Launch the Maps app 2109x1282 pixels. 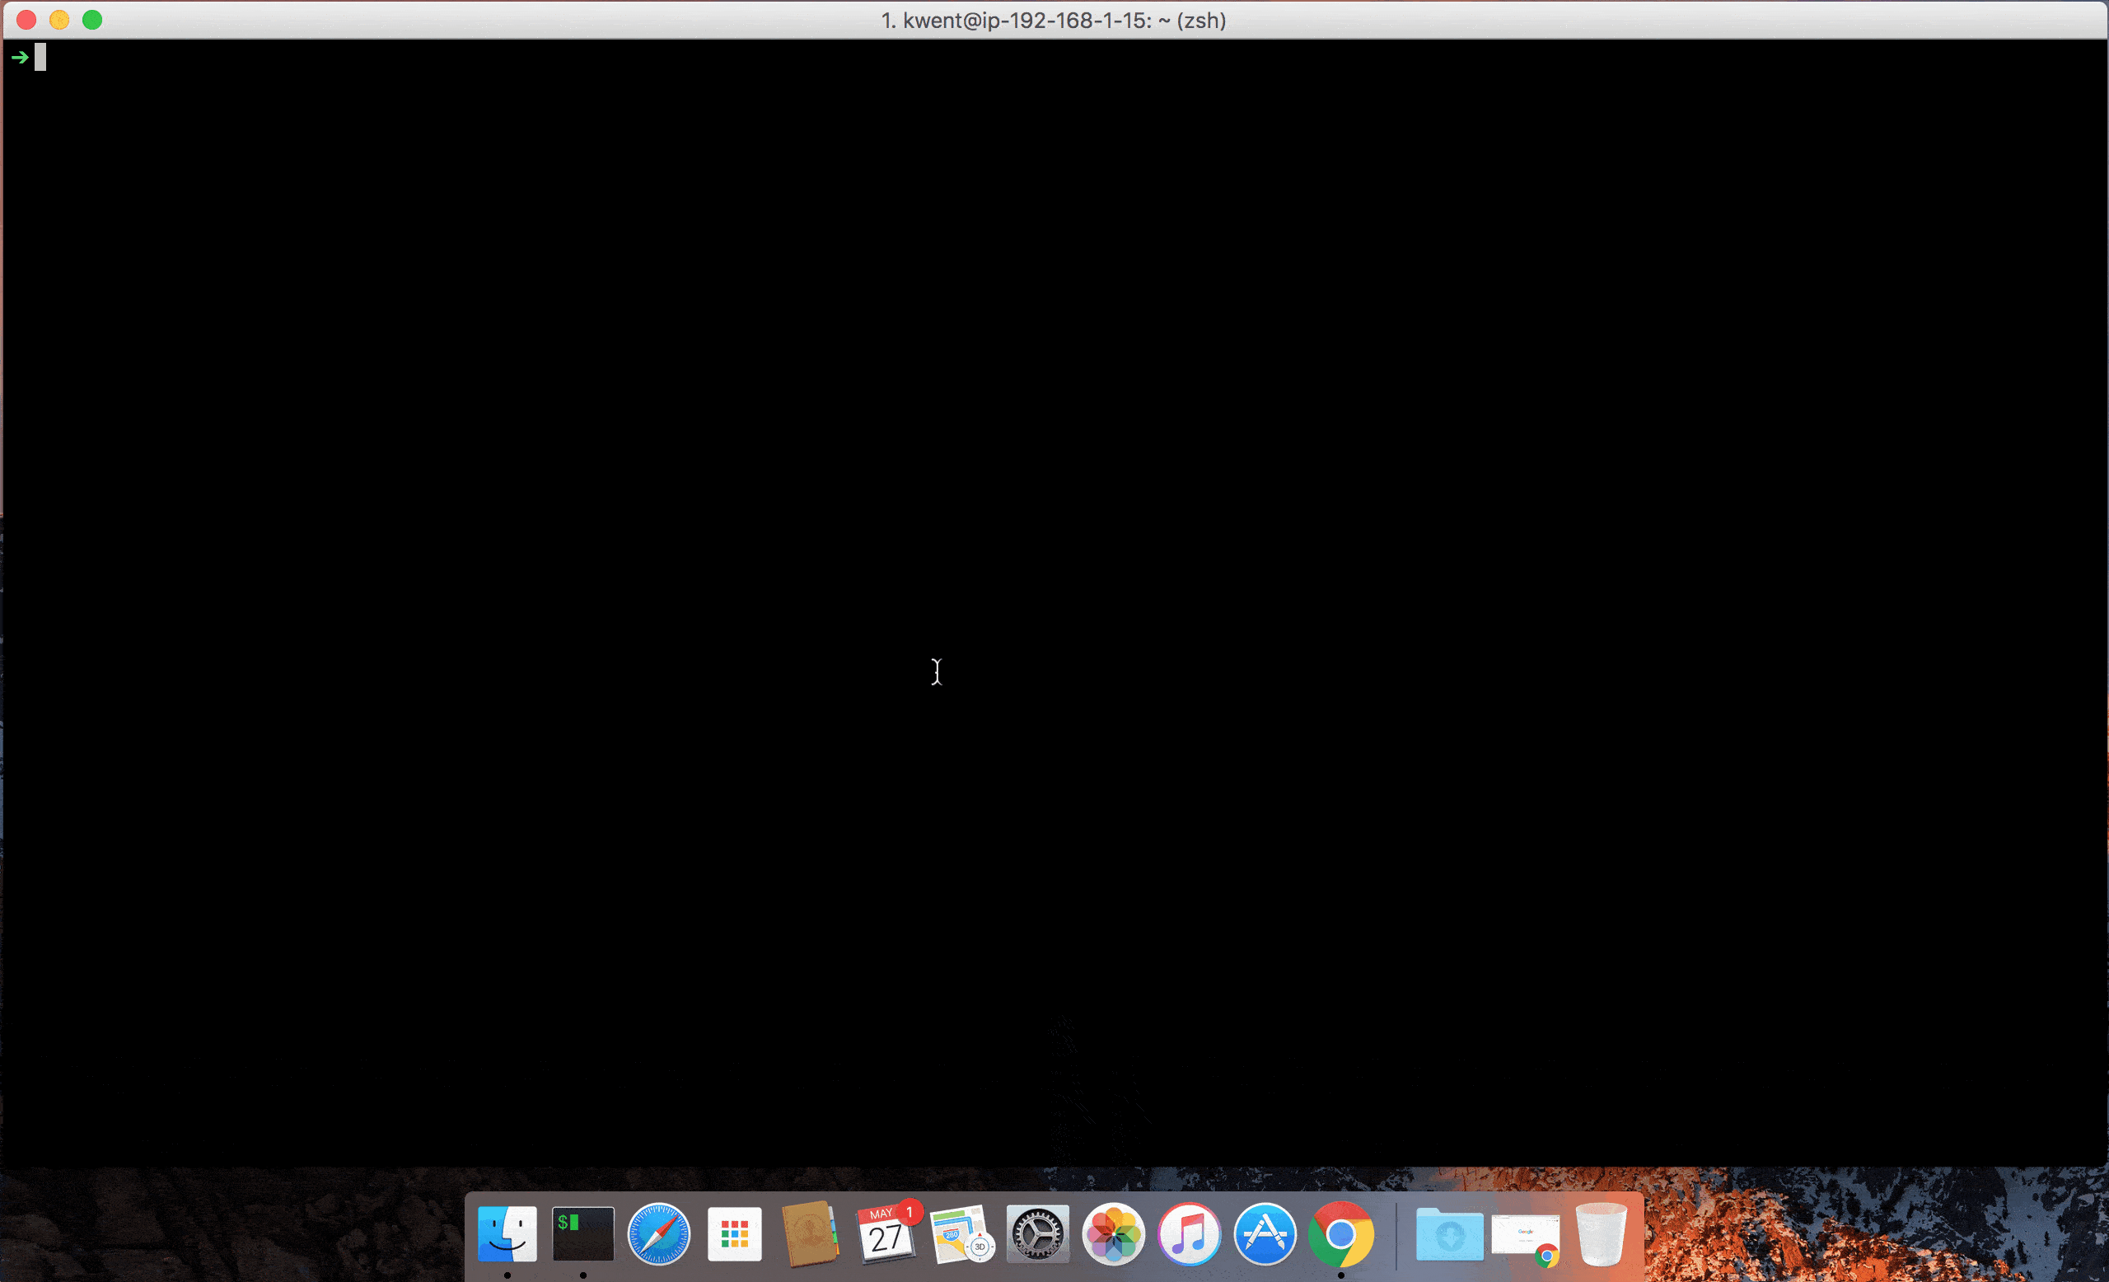tap(962, 1234)
